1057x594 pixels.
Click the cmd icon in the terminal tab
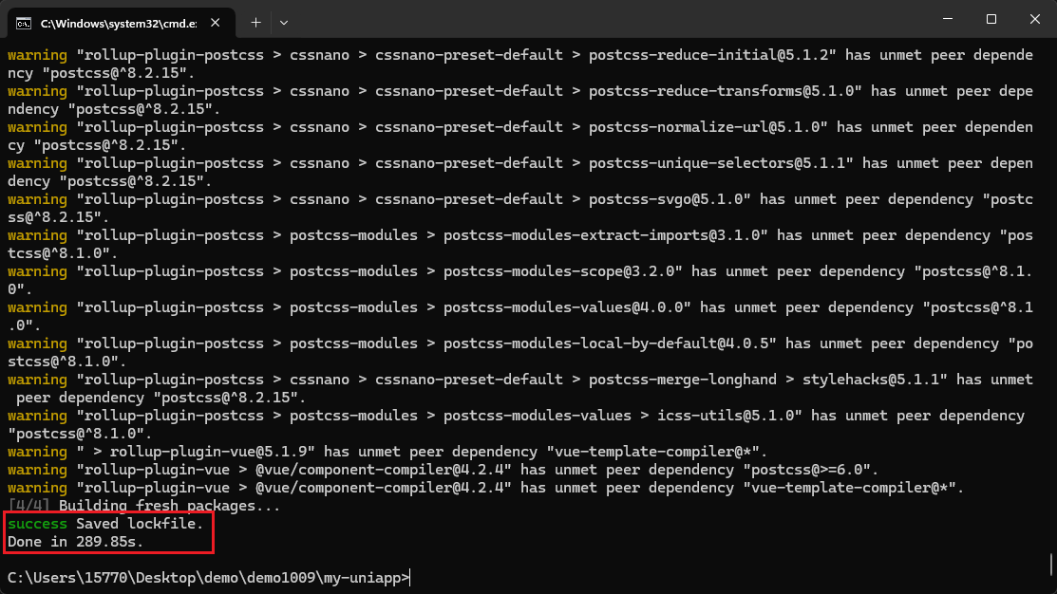click(24, 21)
